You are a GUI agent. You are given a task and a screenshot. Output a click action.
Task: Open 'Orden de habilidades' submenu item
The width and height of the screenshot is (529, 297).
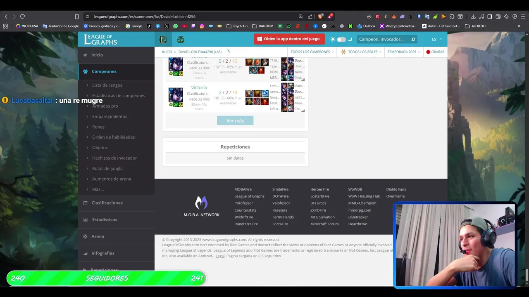[113, 137]
